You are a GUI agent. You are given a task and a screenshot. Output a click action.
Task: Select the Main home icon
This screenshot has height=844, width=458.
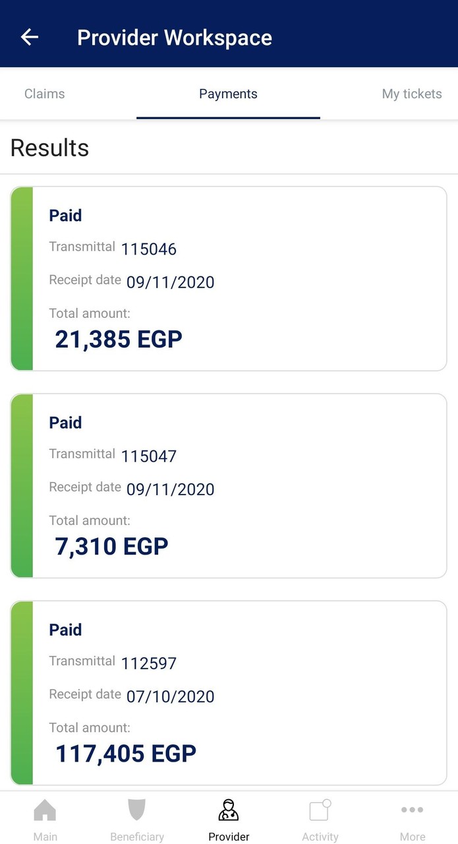click(x=45, y=818)
